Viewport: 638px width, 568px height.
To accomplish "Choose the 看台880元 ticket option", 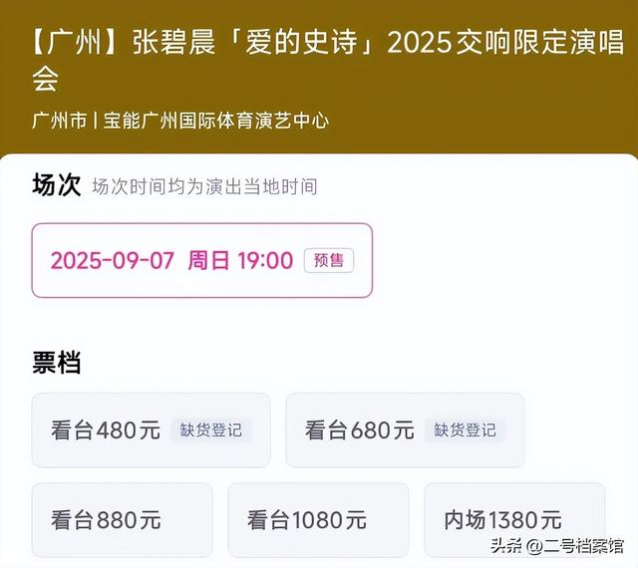I will 107,520.
